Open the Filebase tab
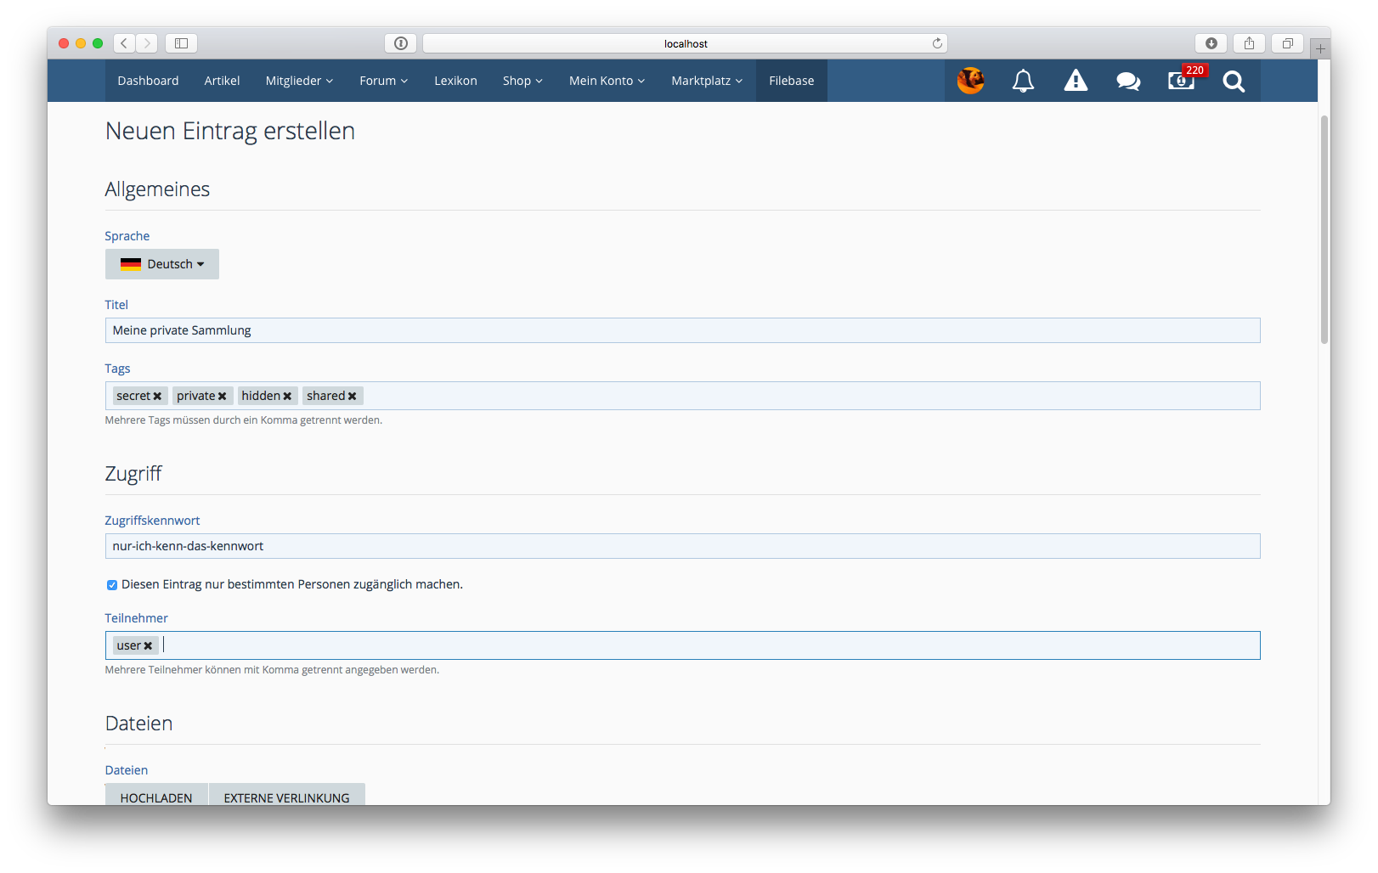 click(x=791, y=81)
